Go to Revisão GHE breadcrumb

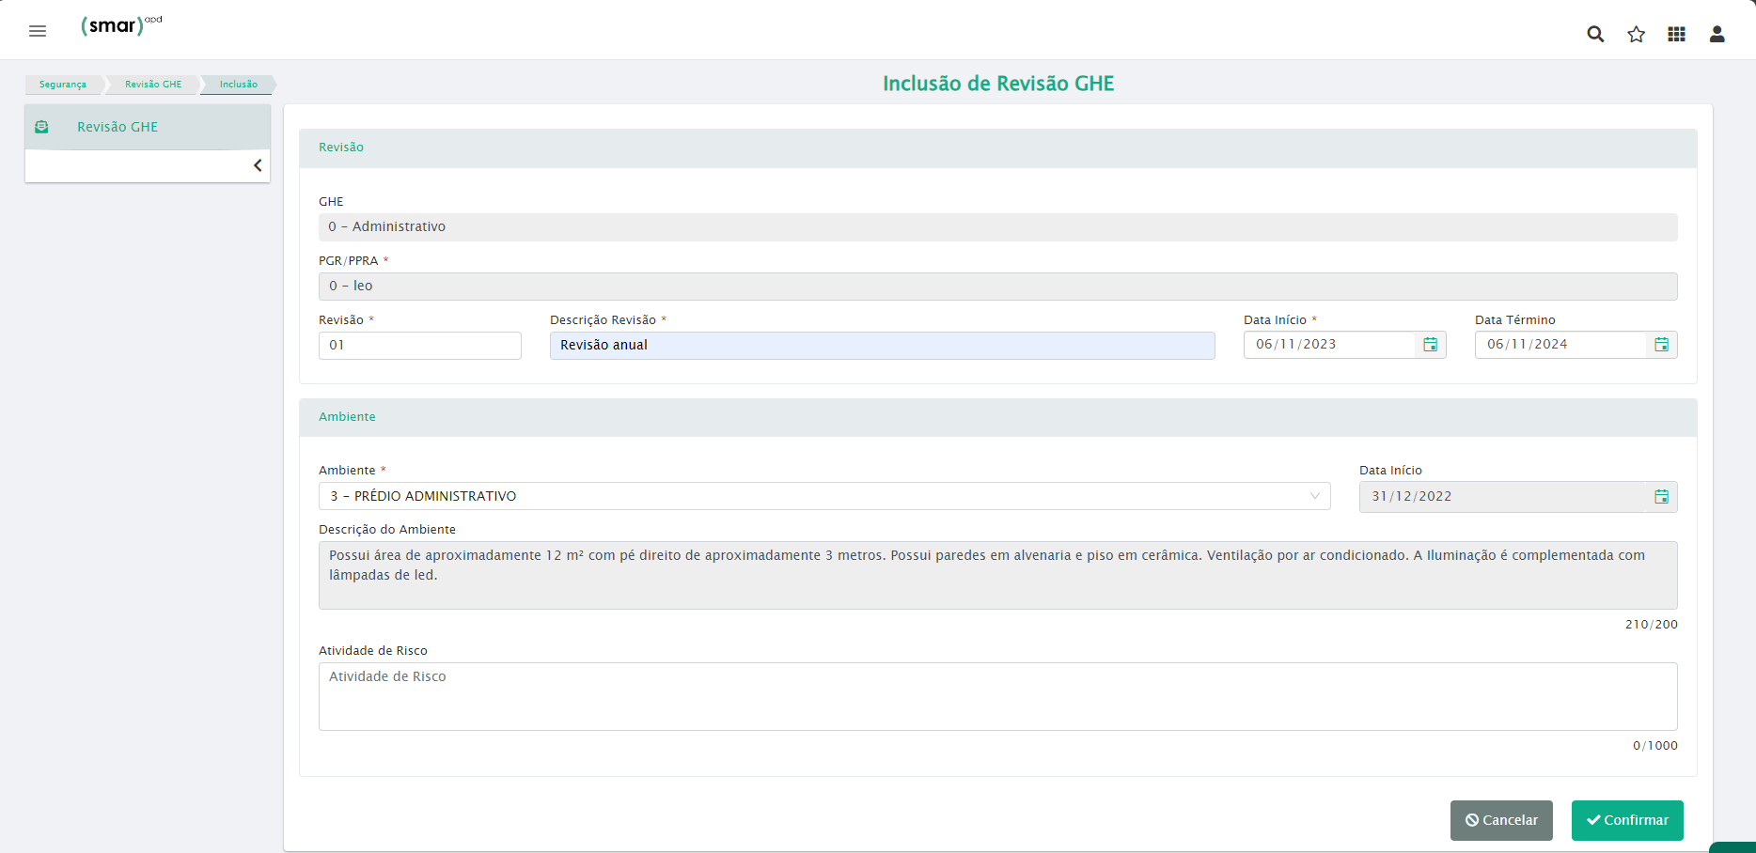[152, 85]
